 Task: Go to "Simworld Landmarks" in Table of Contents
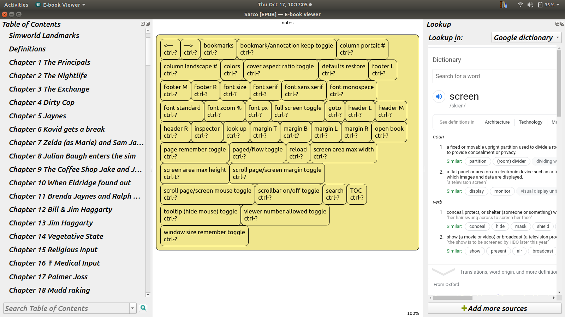click(x=44, y=36)
